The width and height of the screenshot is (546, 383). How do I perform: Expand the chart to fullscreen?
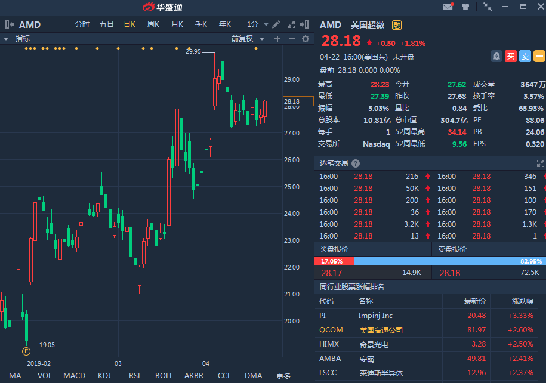291,24
